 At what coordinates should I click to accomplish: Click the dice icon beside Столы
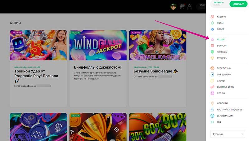212,93
